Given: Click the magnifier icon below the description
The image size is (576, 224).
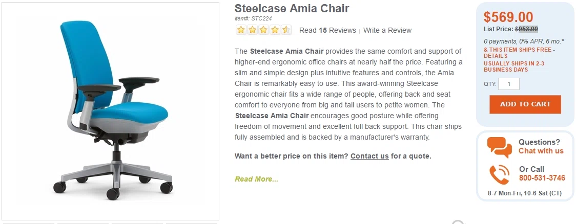Looking at the screenshot, I should tap(459, 222).
